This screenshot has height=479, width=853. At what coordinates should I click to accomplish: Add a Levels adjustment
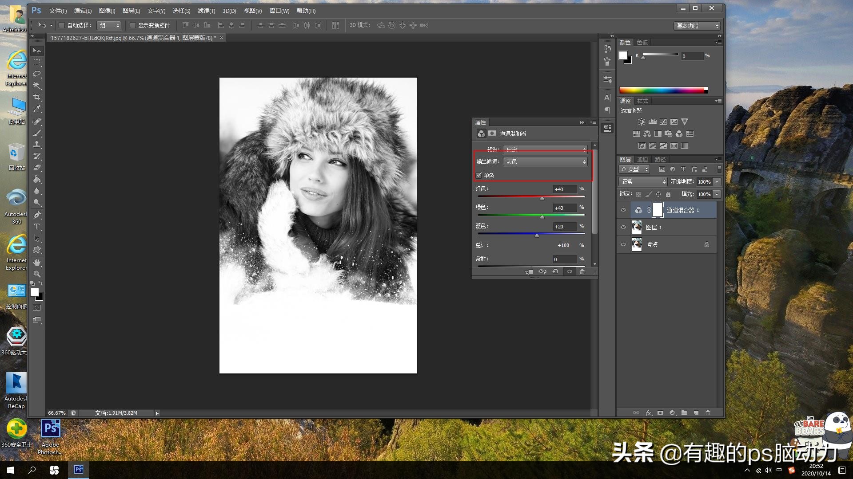[652, 122]
